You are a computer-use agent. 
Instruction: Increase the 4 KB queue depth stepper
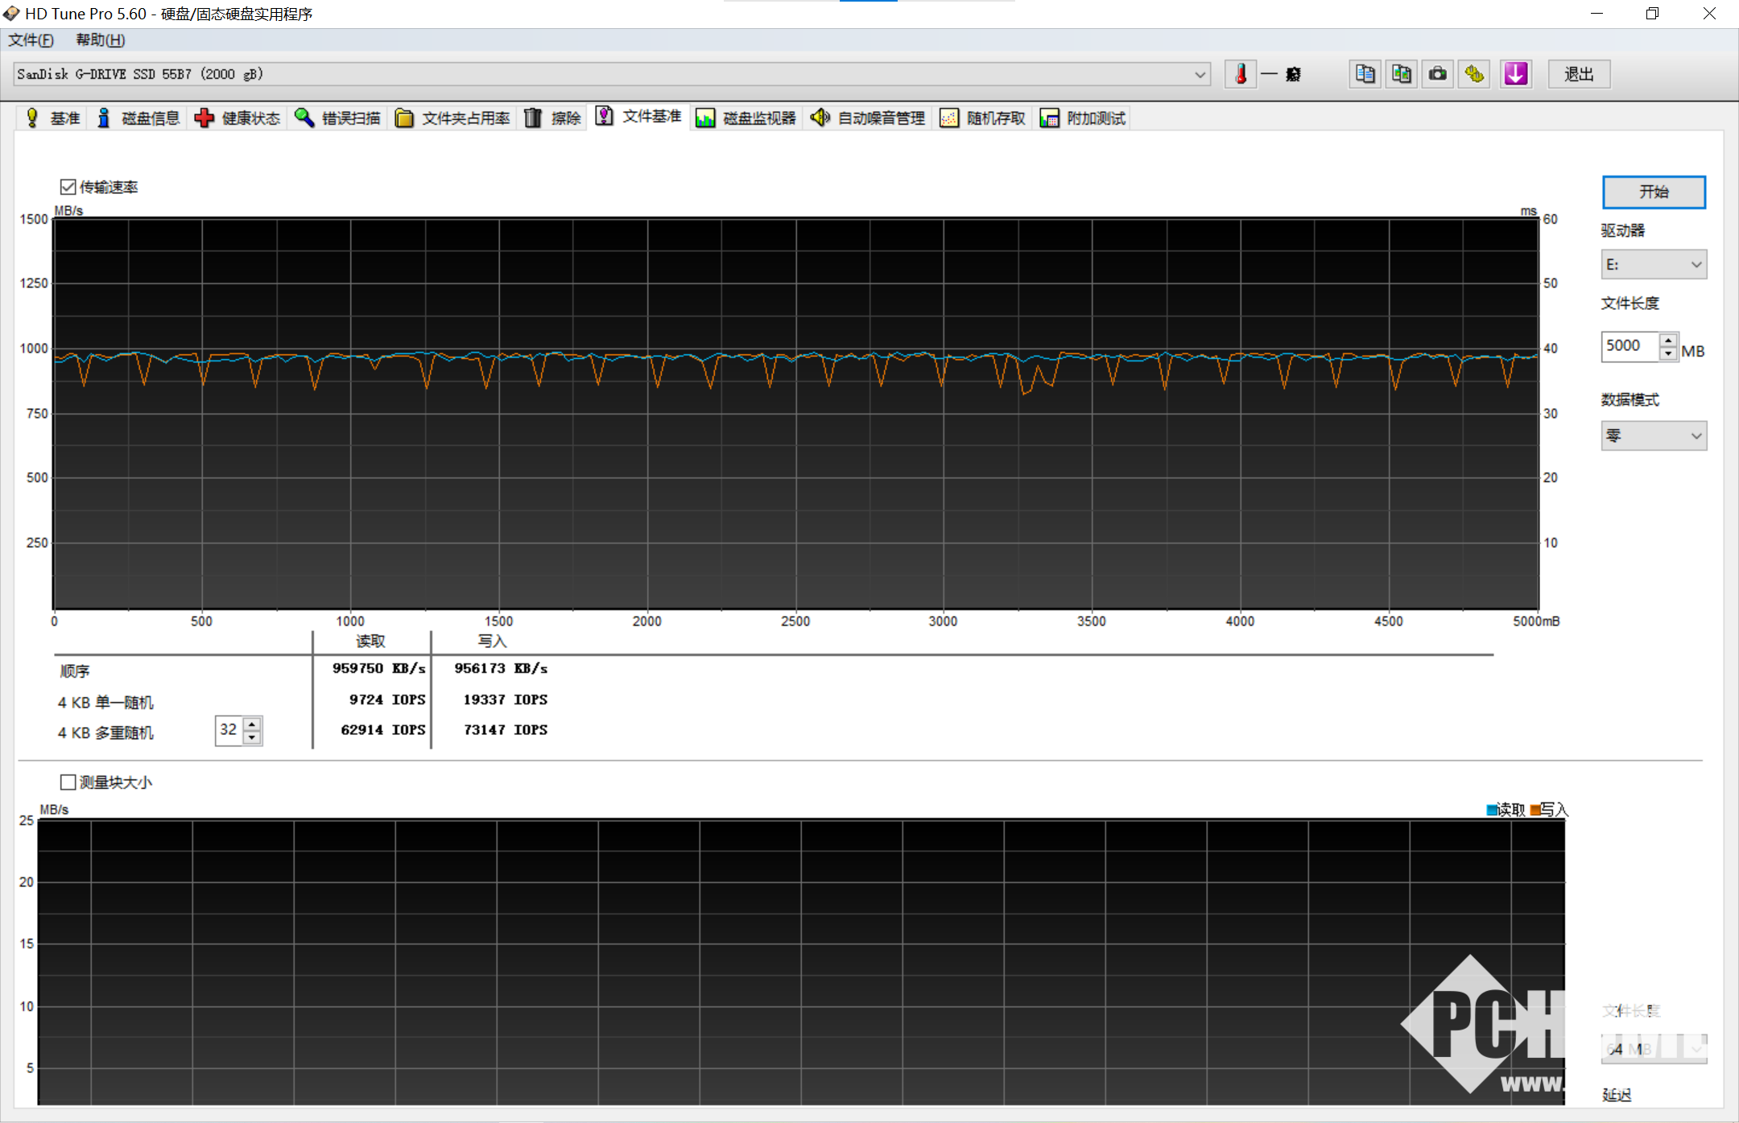[x=253, y=724]
